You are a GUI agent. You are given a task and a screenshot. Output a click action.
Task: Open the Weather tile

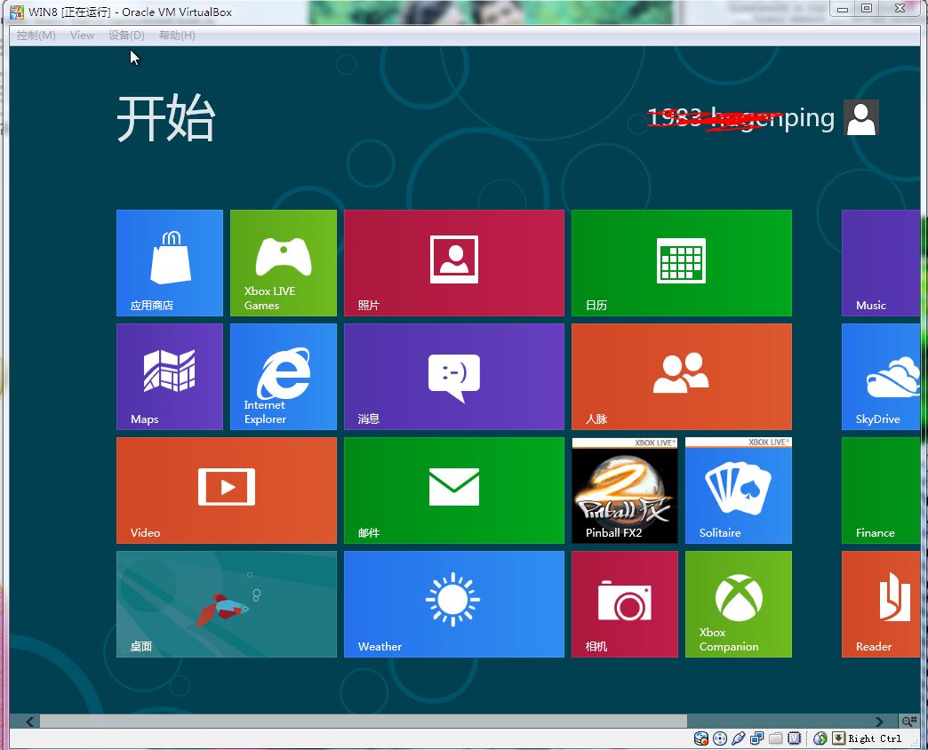pos(453,603)
